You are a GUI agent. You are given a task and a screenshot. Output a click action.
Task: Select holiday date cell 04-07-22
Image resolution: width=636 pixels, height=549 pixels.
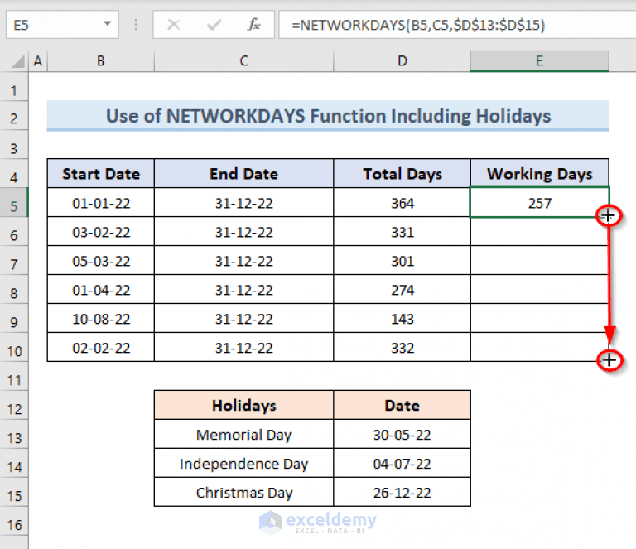pos(402,464)
